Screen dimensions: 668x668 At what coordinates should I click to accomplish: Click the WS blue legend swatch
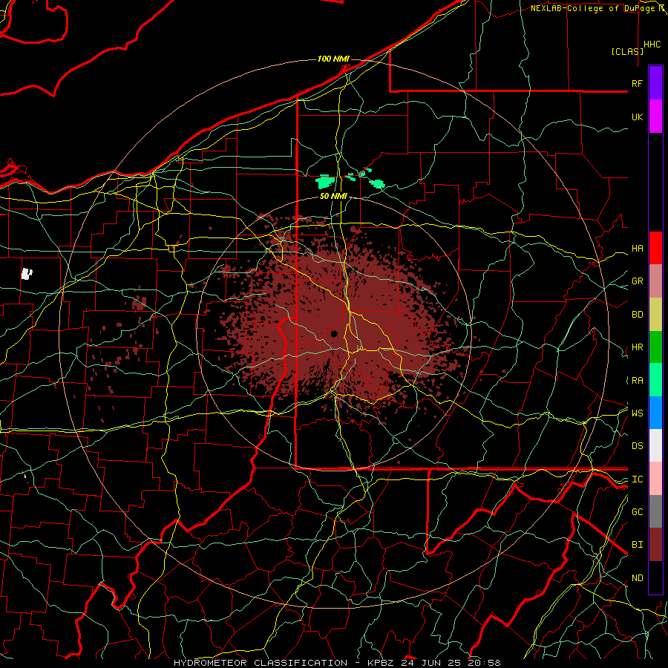point(655,413)
